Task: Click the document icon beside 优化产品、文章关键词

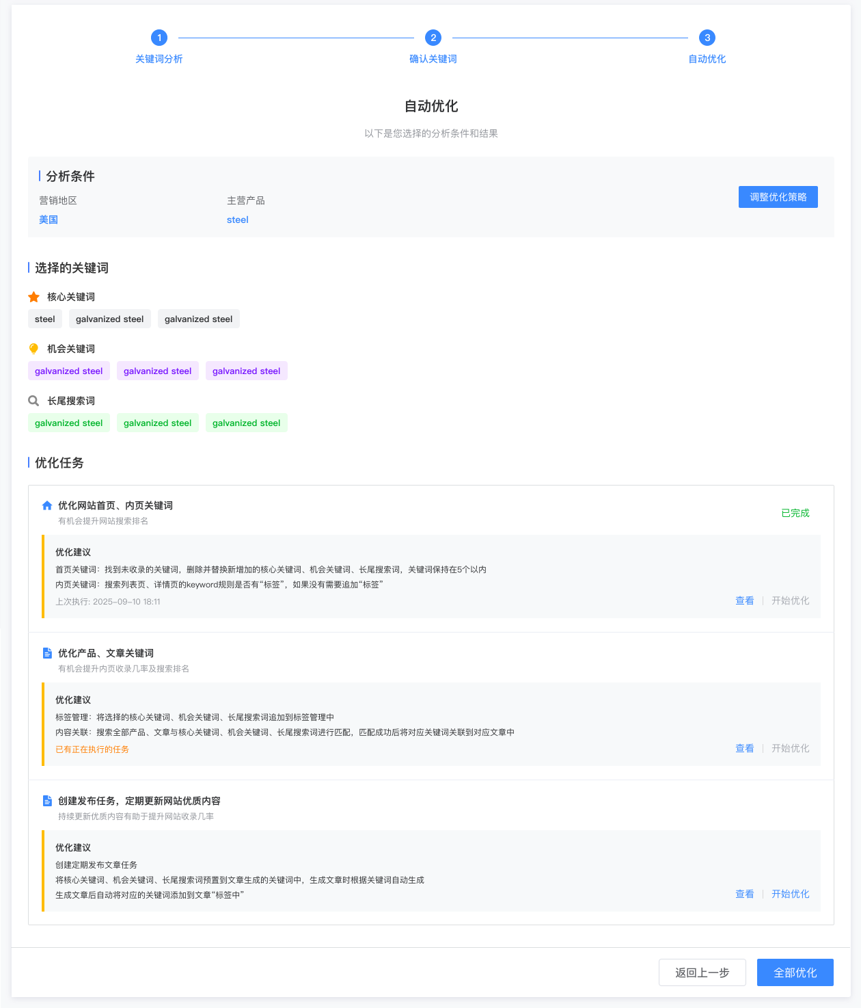Action: (47, 653)
